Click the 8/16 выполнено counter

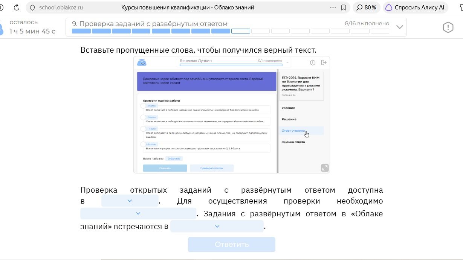[x=367, y=23]
